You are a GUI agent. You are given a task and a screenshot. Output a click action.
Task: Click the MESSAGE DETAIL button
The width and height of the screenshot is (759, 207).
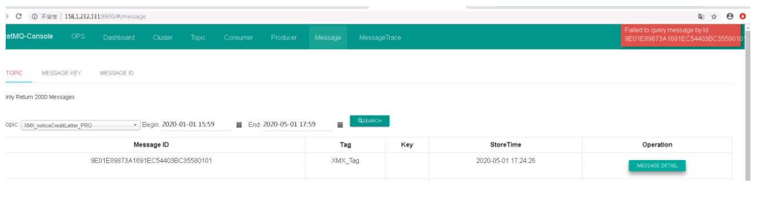coord(657,165)
